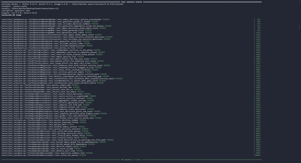Click the test_format_stats_json_is_valid_json row
Screen dimensions: 301x163
pos(52,118)
